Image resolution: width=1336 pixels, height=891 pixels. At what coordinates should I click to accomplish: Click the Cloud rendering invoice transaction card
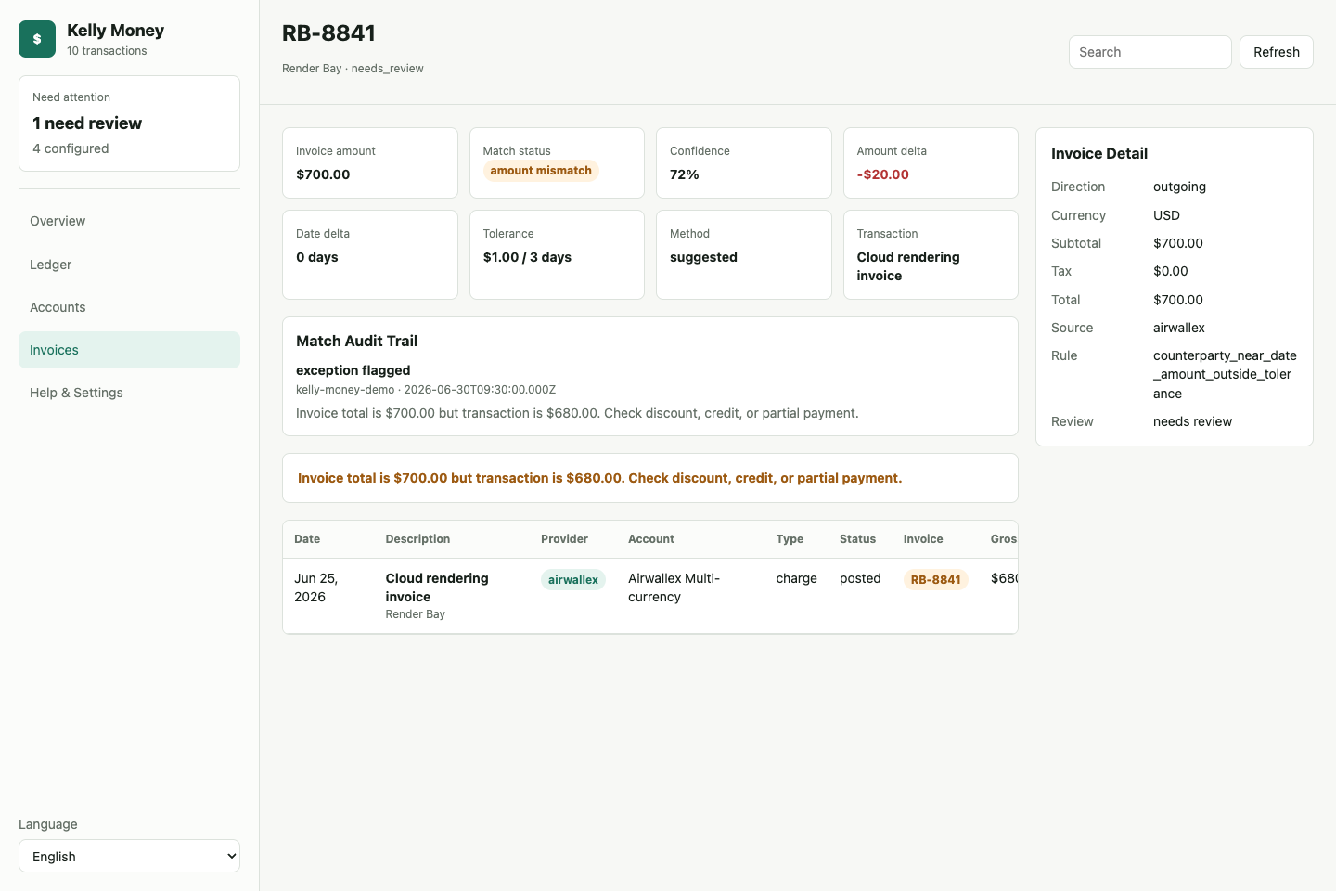click(931, 255)
